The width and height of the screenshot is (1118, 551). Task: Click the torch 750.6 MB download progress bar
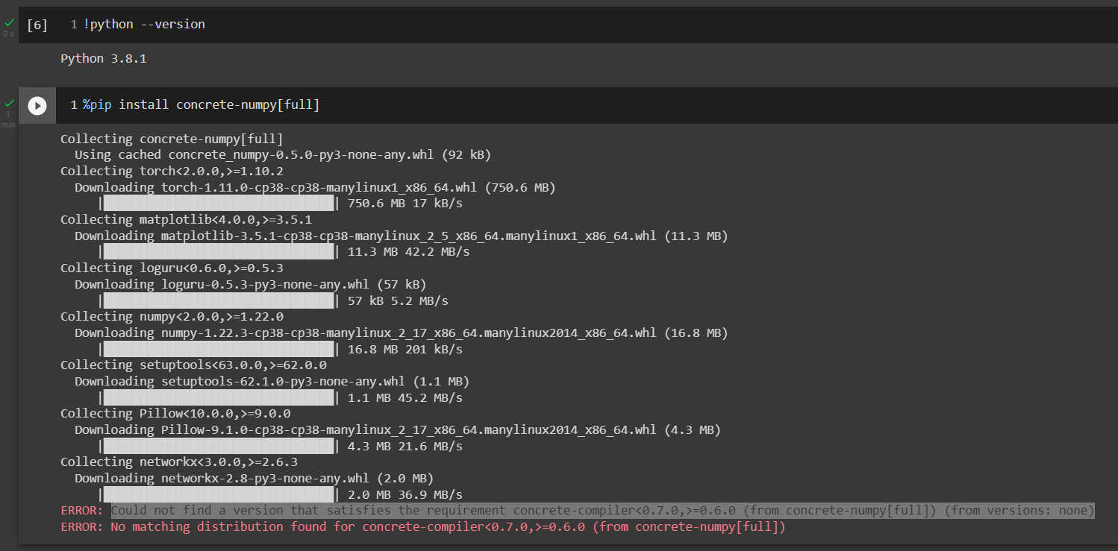pyautogui.click(x=219, y=204)
